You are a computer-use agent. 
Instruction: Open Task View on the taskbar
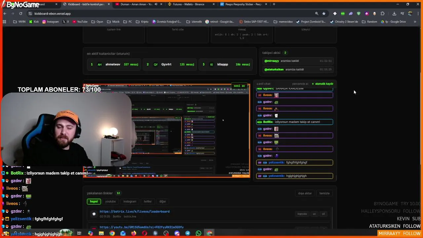[x=79, y=233]
